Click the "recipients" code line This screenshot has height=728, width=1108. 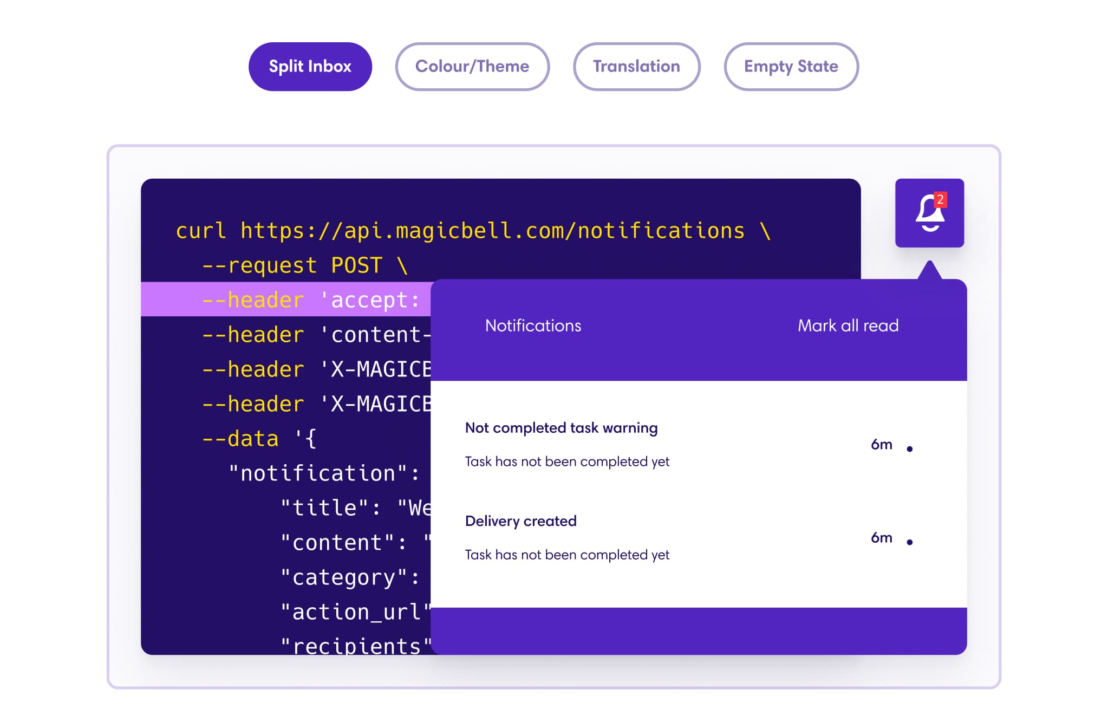pyautogui.click(x=355, y=646)
